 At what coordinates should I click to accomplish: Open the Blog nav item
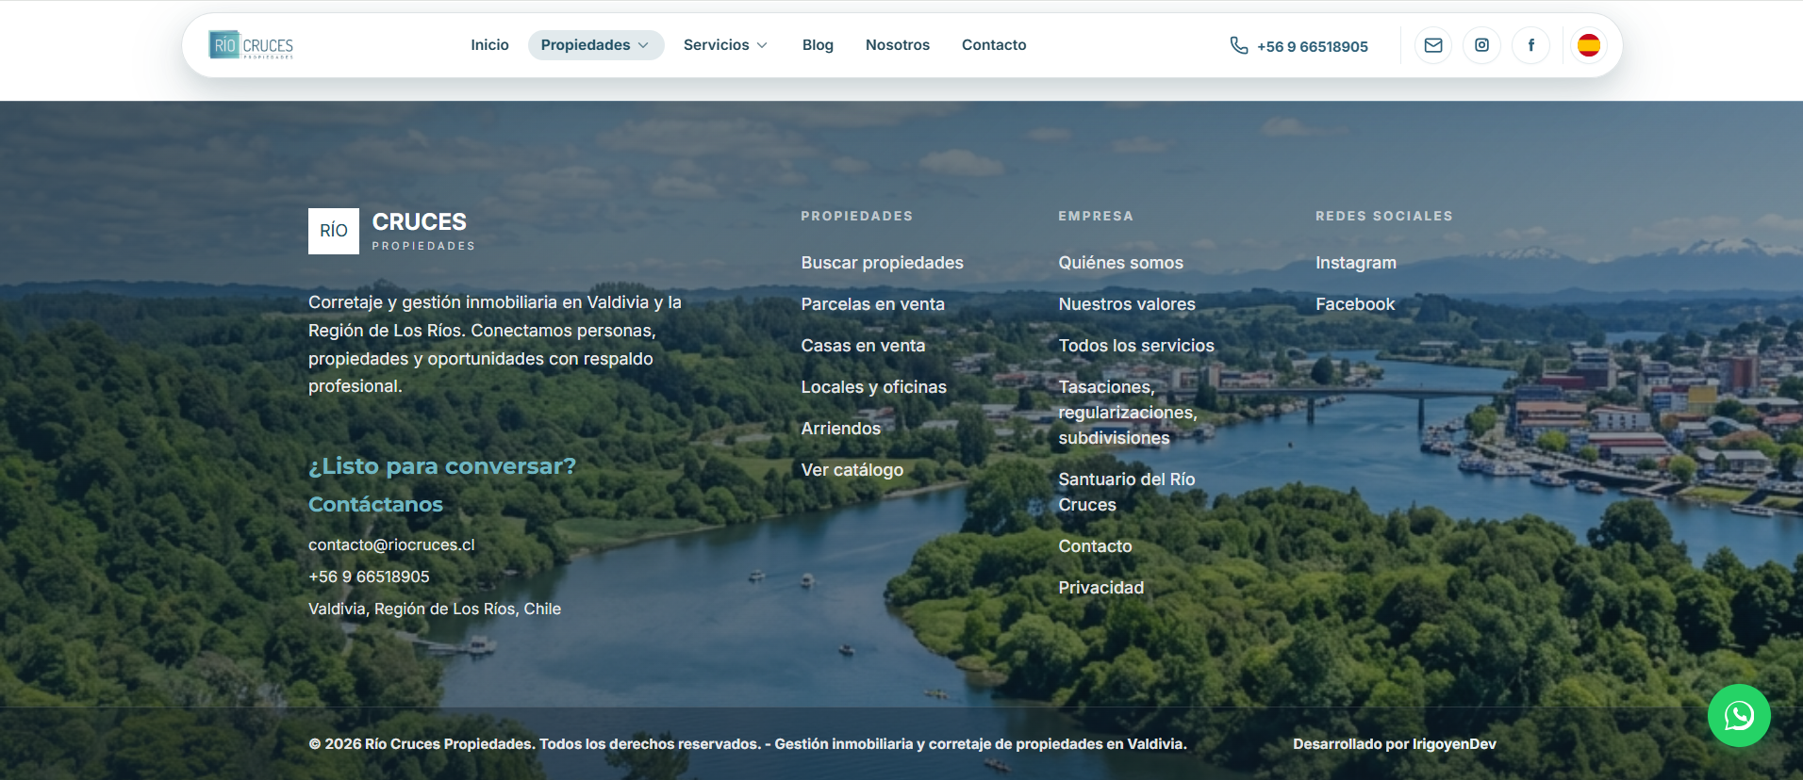tap(818, 45)
